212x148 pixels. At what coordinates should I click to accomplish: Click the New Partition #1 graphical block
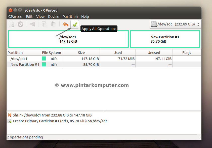click(165, 39)
